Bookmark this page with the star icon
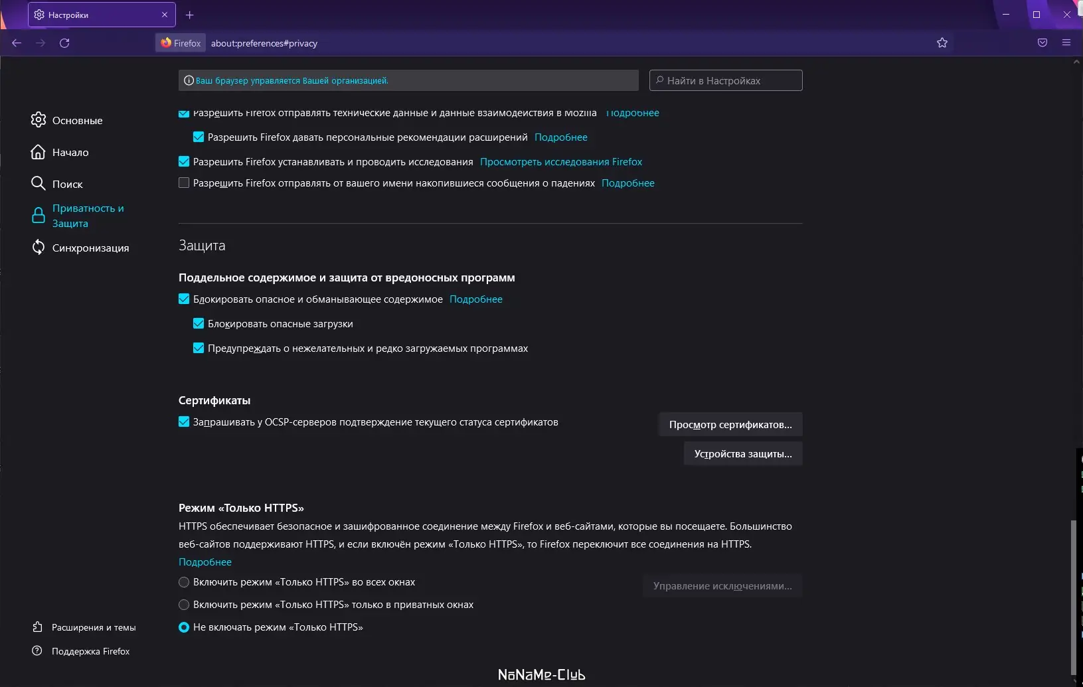Viewport: 1083px width, 687px height. 942,43
